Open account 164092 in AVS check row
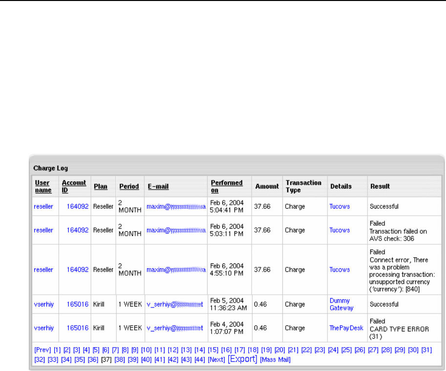 [78, 230]
